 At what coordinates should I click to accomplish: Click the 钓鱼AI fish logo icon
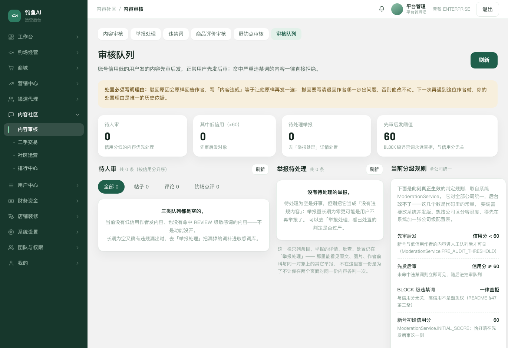click(x=14, y=16)
